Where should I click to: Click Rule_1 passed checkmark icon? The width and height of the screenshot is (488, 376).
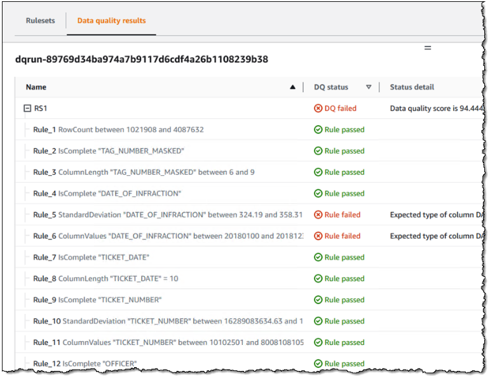318,130
